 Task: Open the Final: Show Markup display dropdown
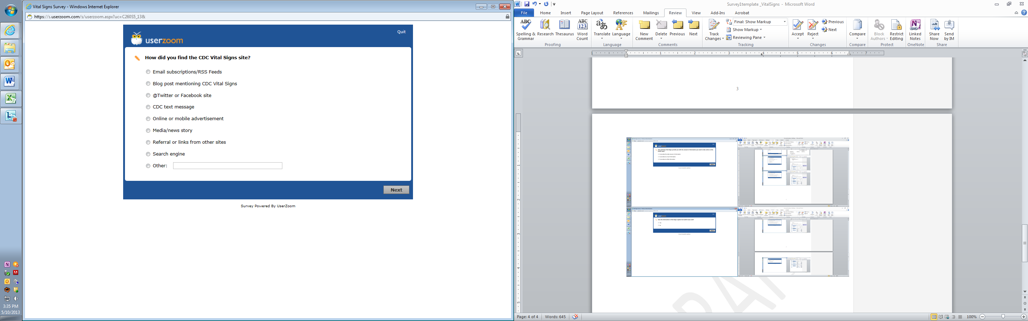pos(784,22)
